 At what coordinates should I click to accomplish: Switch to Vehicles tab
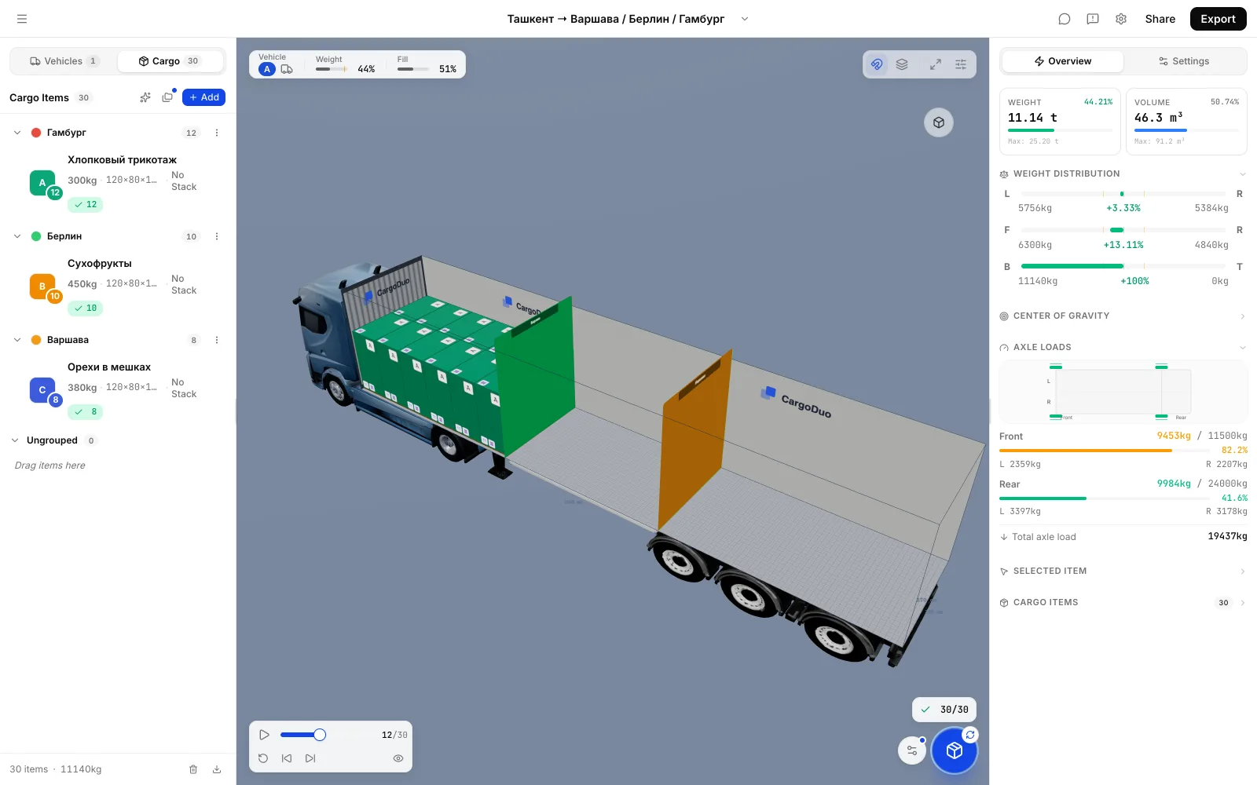click(x=64, y=61)
